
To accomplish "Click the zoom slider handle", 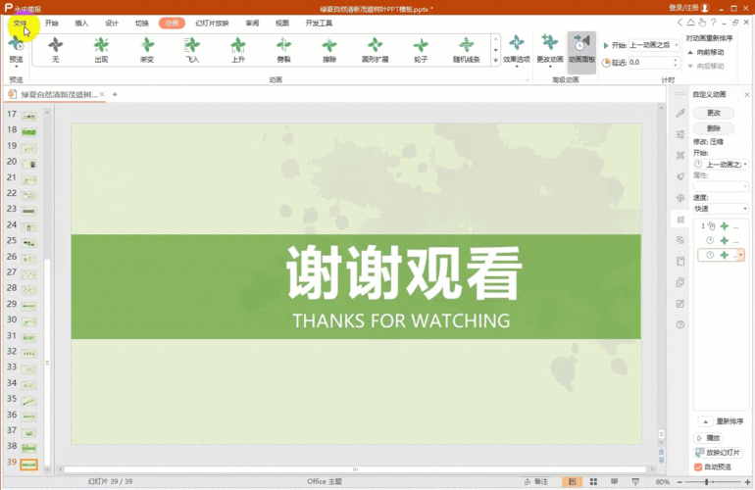I will tap(706, 482).
